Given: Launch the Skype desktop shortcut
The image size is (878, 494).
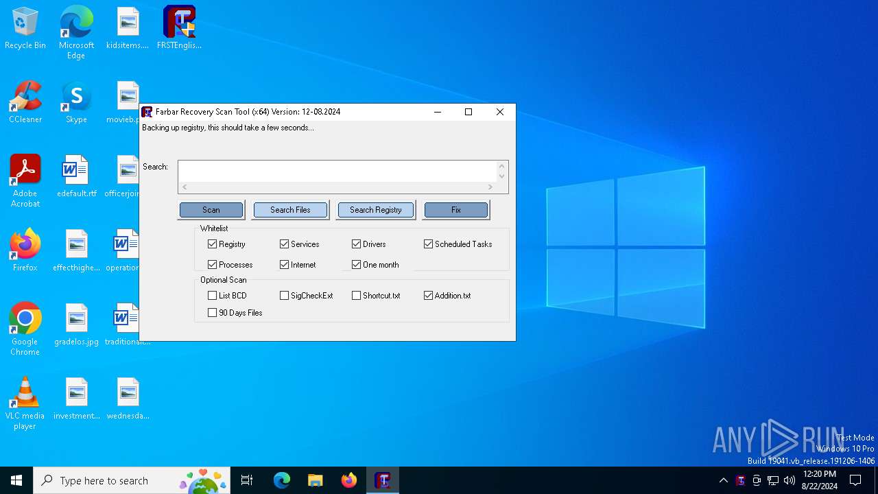Looking at the screenshot, I should click(x=76, y=98).
